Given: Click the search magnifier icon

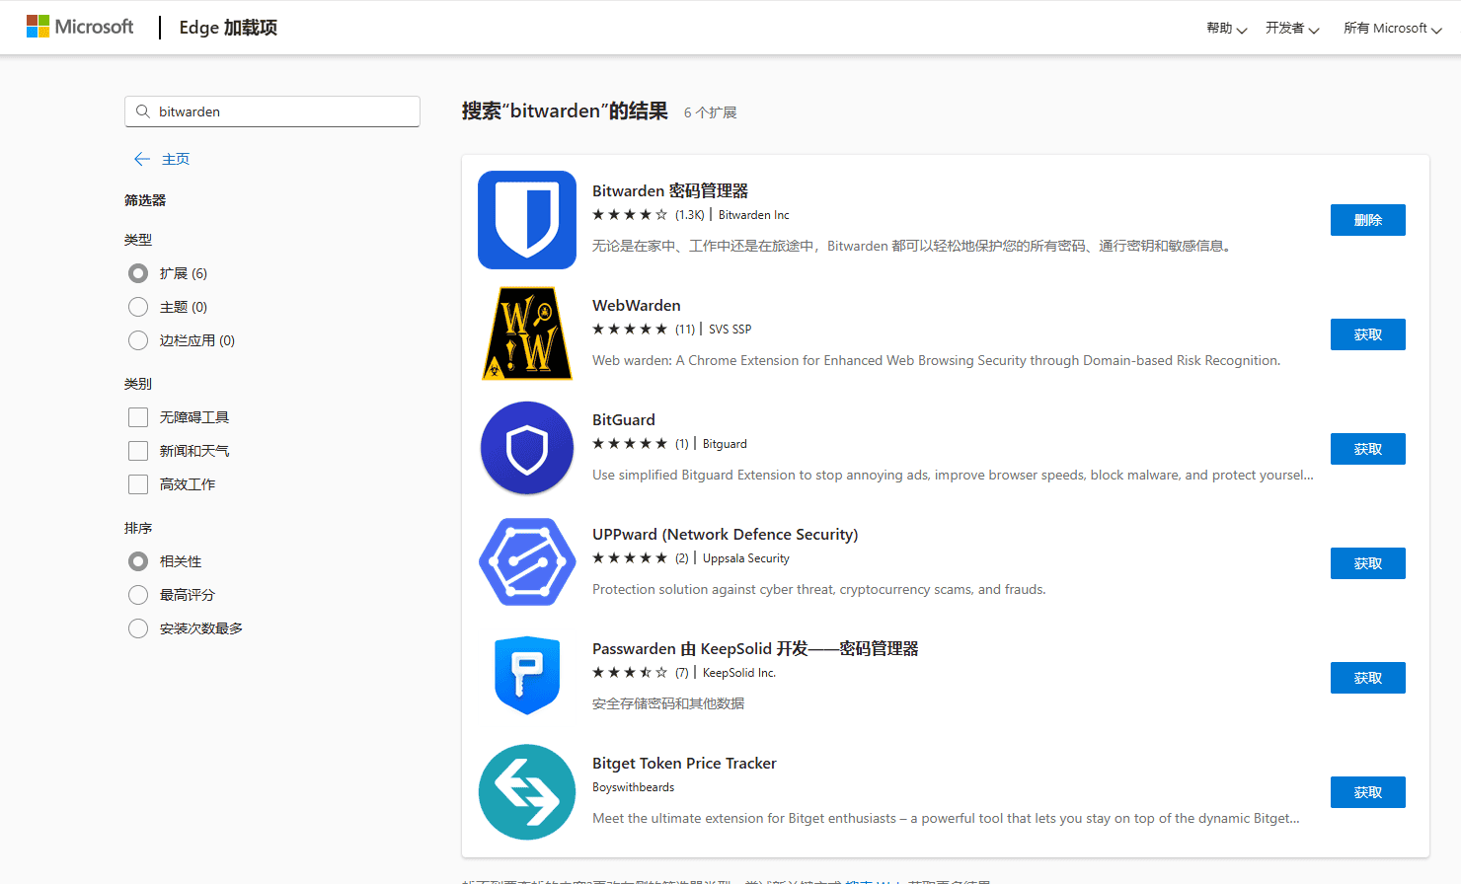Looking at the screenshot, I should click(x=143, y=111).
